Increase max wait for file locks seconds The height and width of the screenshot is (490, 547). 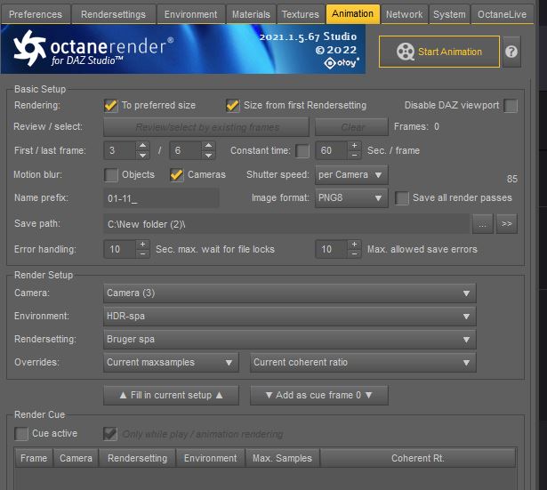point(142,245)
